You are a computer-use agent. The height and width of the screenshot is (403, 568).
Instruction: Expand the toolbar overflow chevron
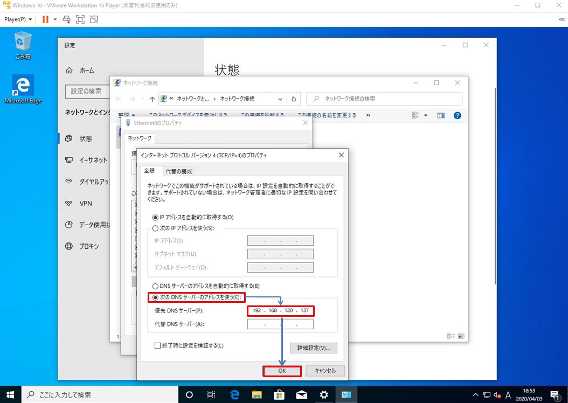pyautogui.click(x=368, y=115)
